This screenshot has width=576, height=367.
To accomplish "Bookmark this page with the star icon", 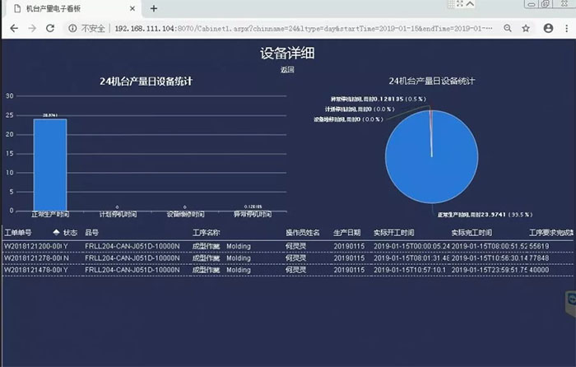I will coord(526,28).
